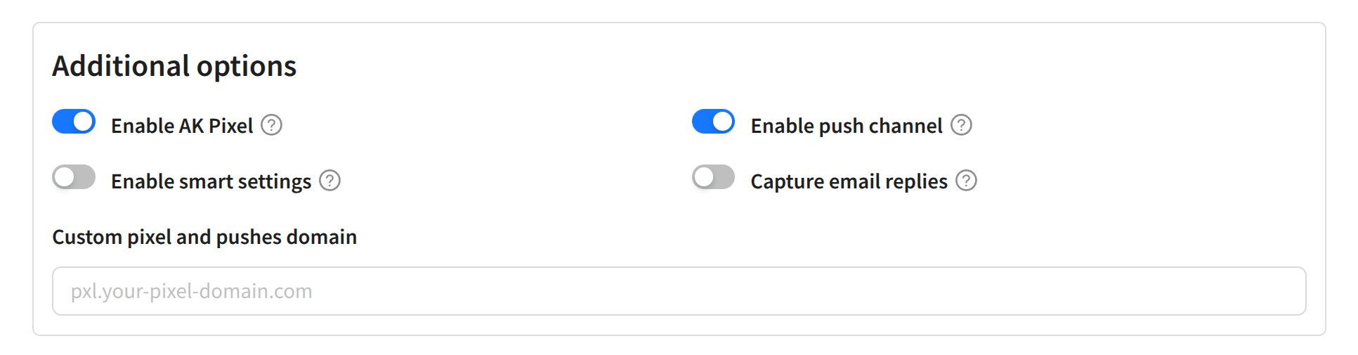Viewport: 1358px width, 355px height.
Task: Turn off the push channel switch
Action: pyautogui.click(x=713, y=122)
